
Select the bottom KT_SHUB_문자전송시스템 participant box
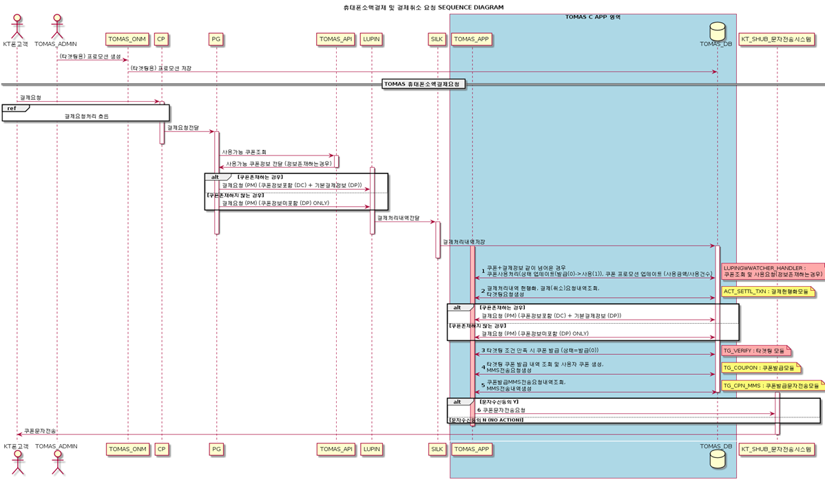(776, 449)
